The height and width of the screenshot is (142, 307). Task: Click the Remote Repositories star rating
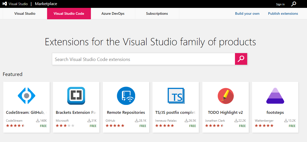115,125
